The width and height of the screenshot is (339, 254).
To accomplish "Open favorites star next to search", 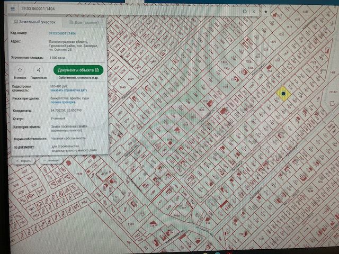I will pyautogui.click(x=265, y=10).
